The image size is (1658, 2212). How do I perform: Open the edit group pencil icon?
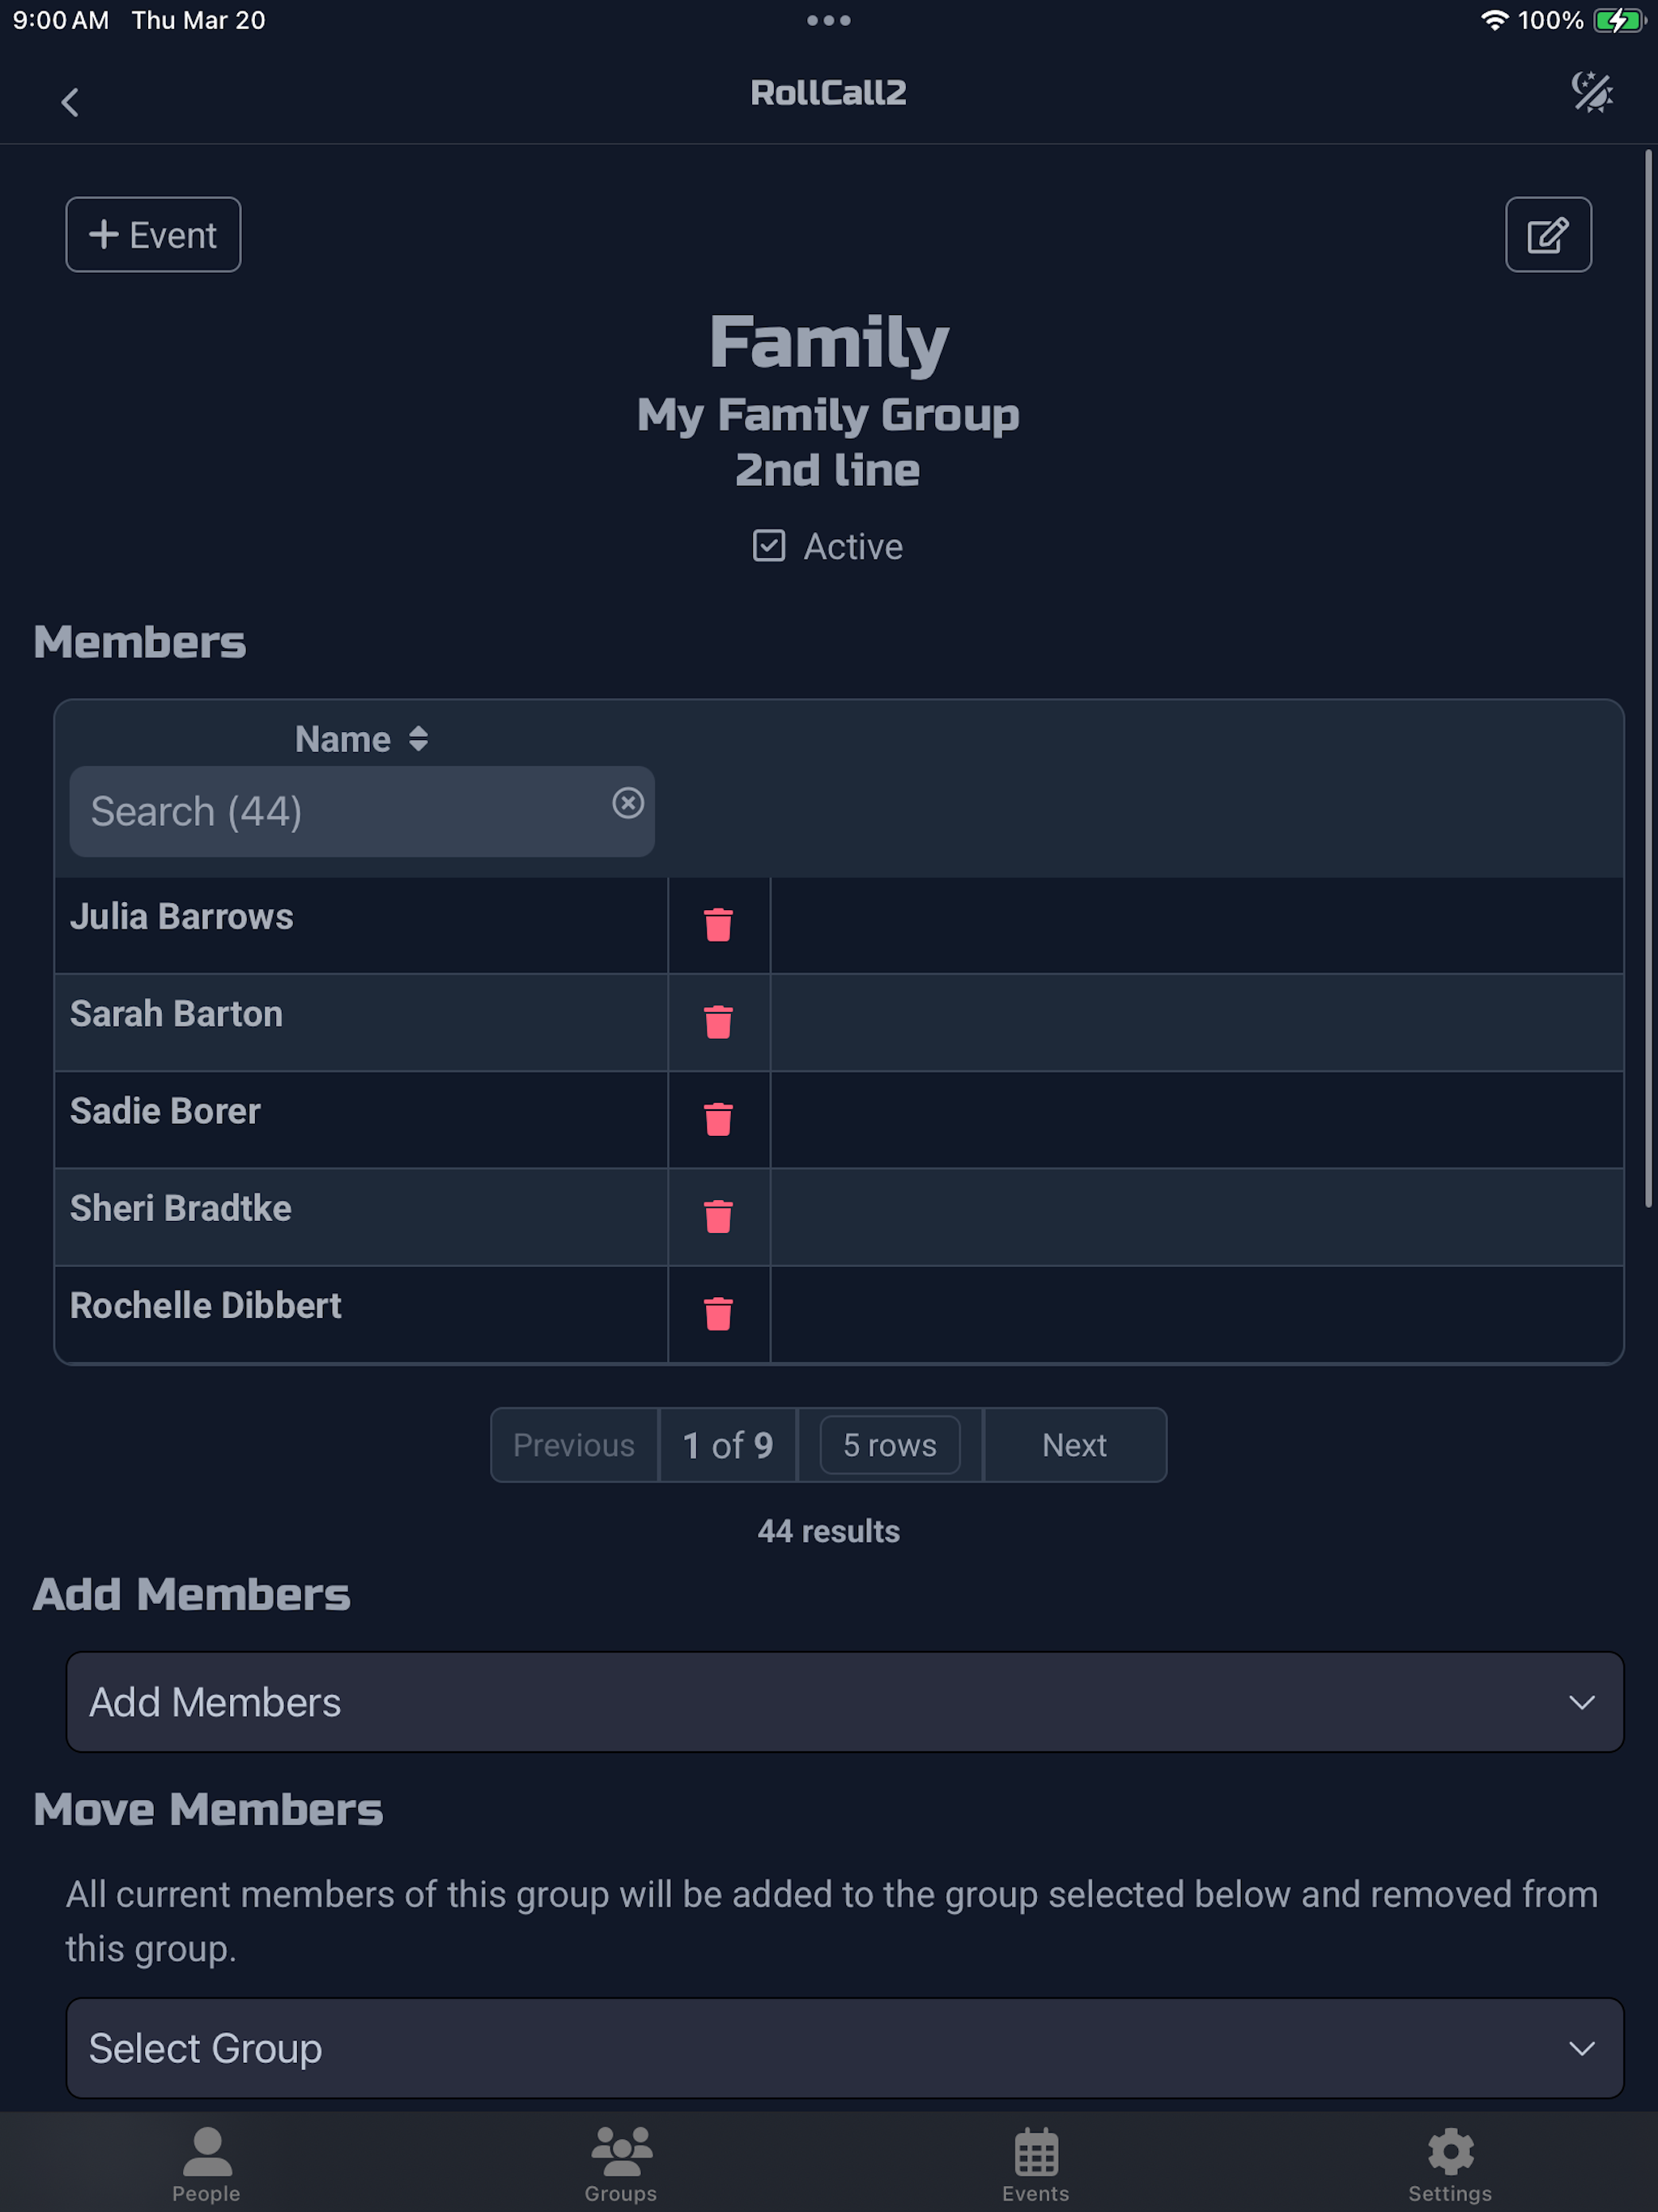point(1548,234)
